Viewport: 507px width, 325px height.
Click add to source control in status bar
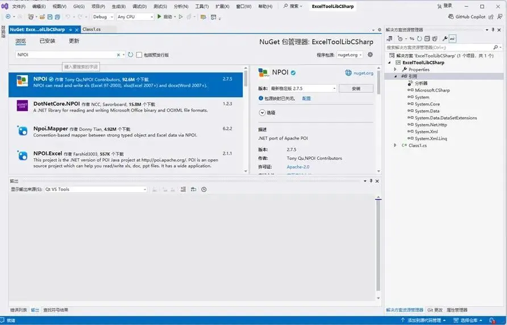[425, 320]
